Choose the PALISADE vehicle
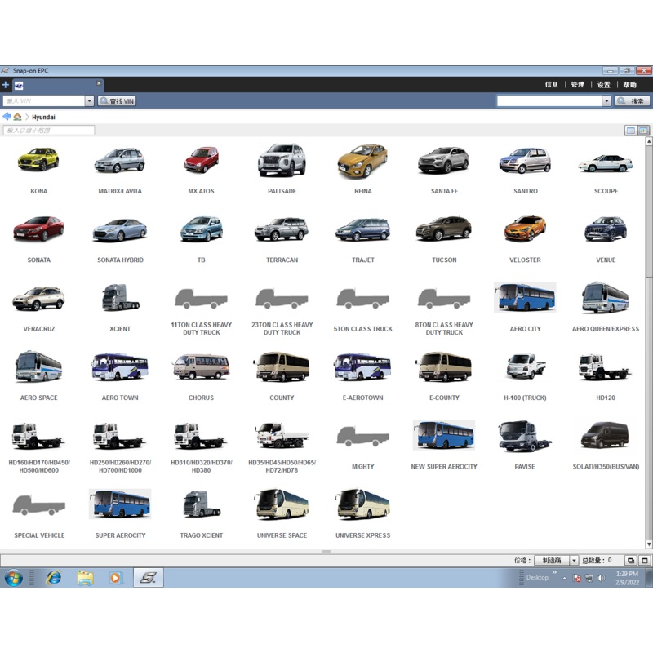The width and height of the screenshot is (653, 653). 282,160
